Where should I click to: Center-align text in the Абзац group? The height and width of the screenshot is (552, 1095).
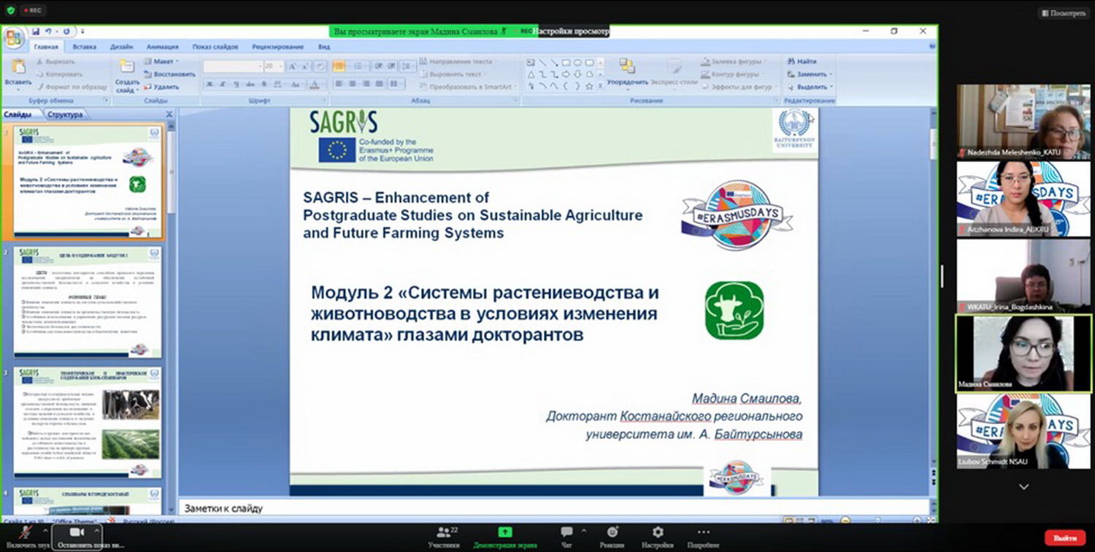(x=352, y=84)
